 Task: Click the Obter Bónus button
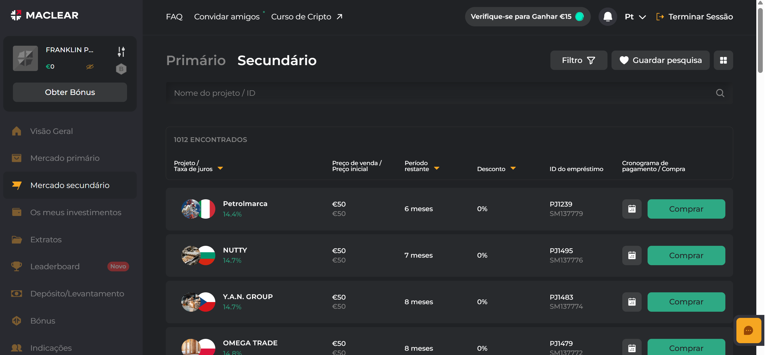point(70,93)
